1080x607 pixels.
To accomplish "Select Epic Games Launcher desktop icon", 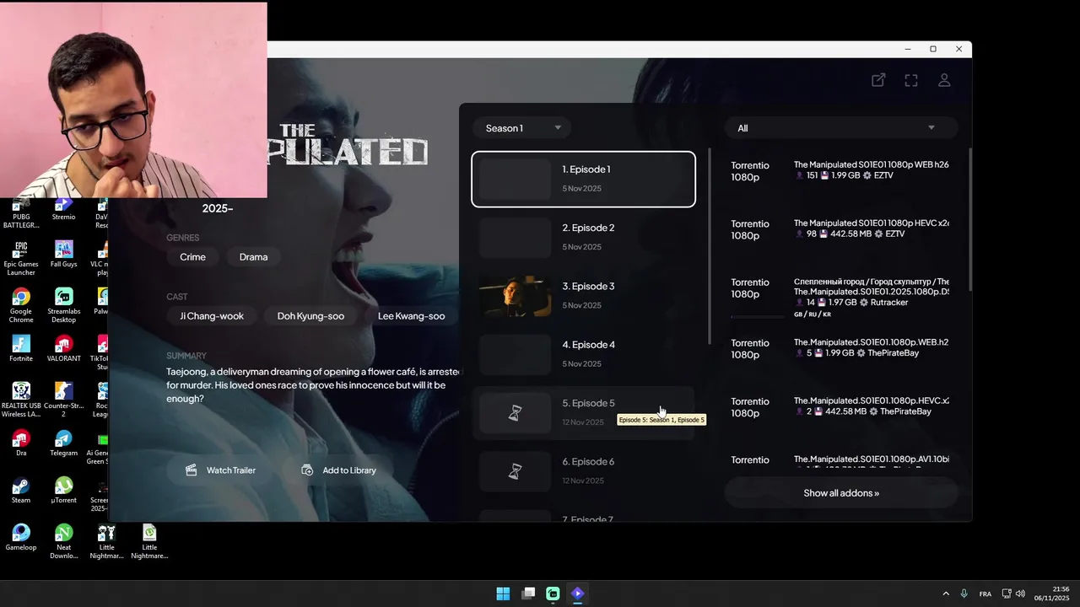I will [x=21, y=258].
